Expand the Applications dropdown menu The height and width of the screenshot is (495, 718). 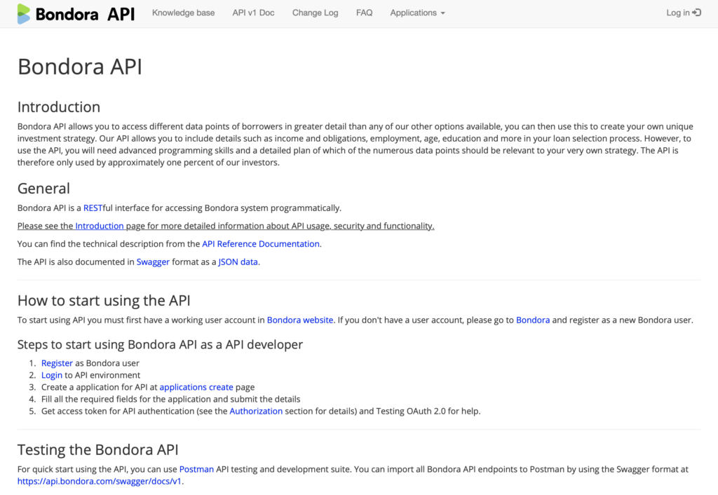click(417, 13)
